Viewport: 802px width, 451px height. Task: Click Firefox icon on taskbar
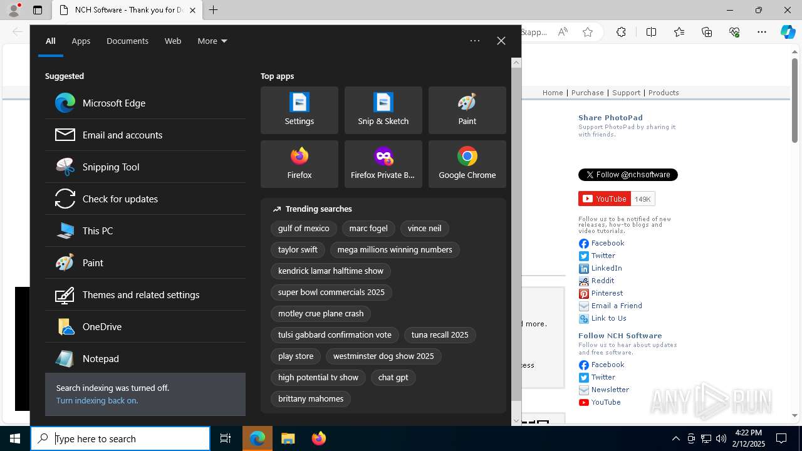point(319,438)
